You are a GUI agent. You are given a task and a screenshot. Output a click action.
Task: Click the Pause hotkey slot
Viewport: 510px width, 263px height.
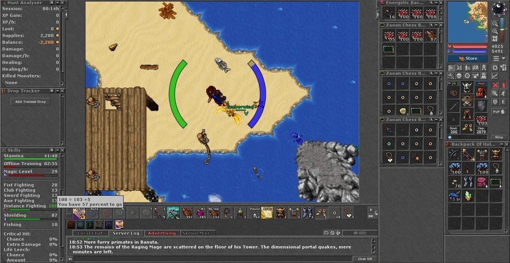254,213
